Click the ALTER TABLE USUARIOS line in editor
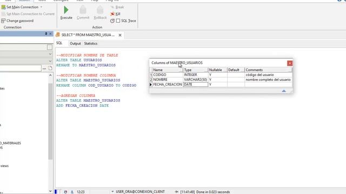The width and height of the screenshot is (346, 194). point(79,60)
